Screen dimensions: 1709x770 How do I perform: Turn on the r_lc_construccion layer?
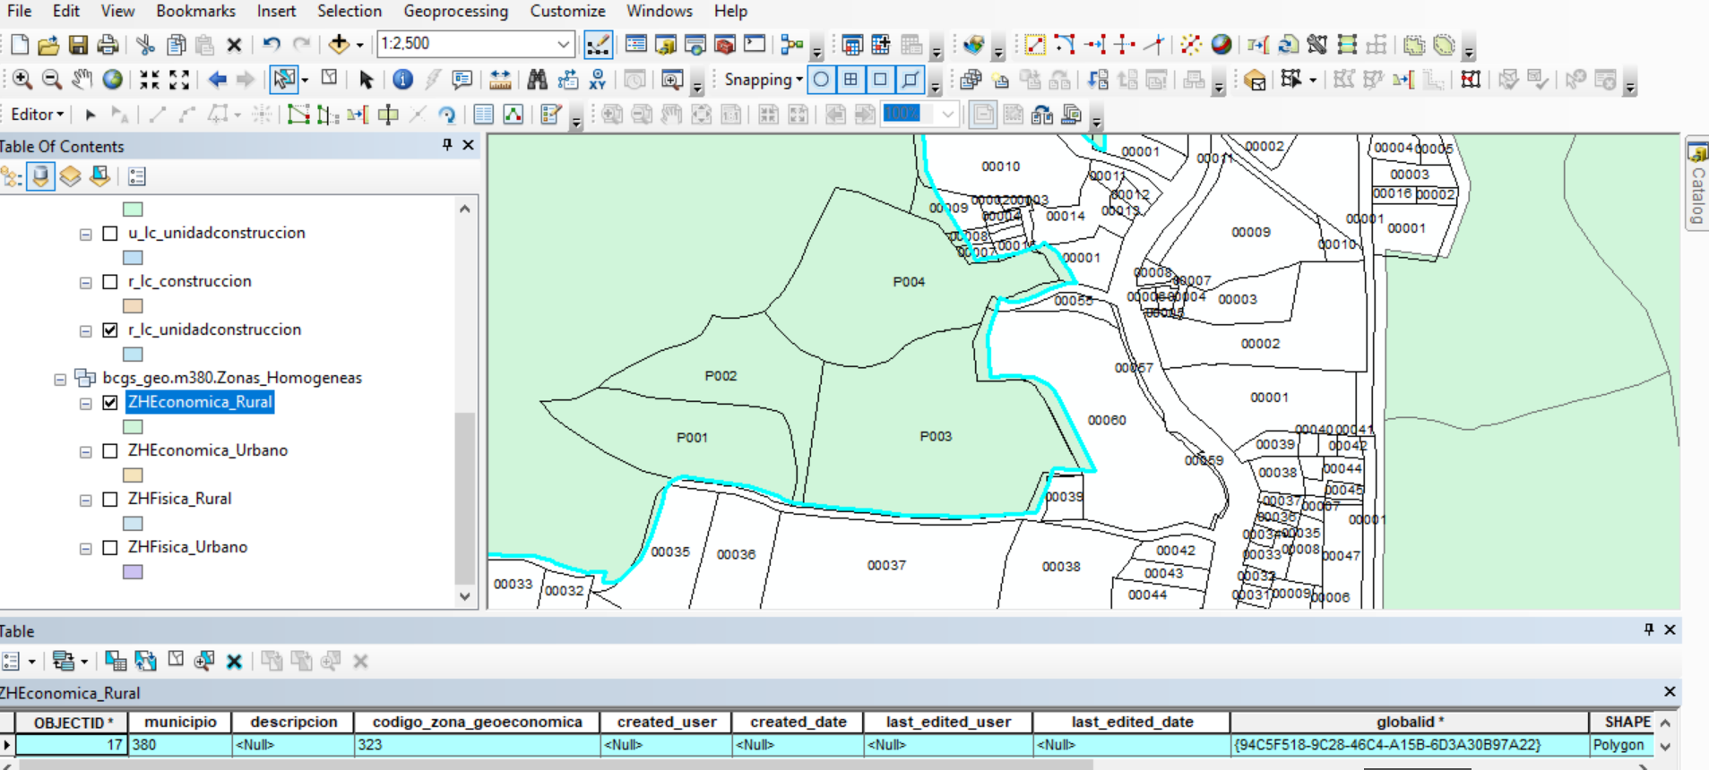point(110,282)
